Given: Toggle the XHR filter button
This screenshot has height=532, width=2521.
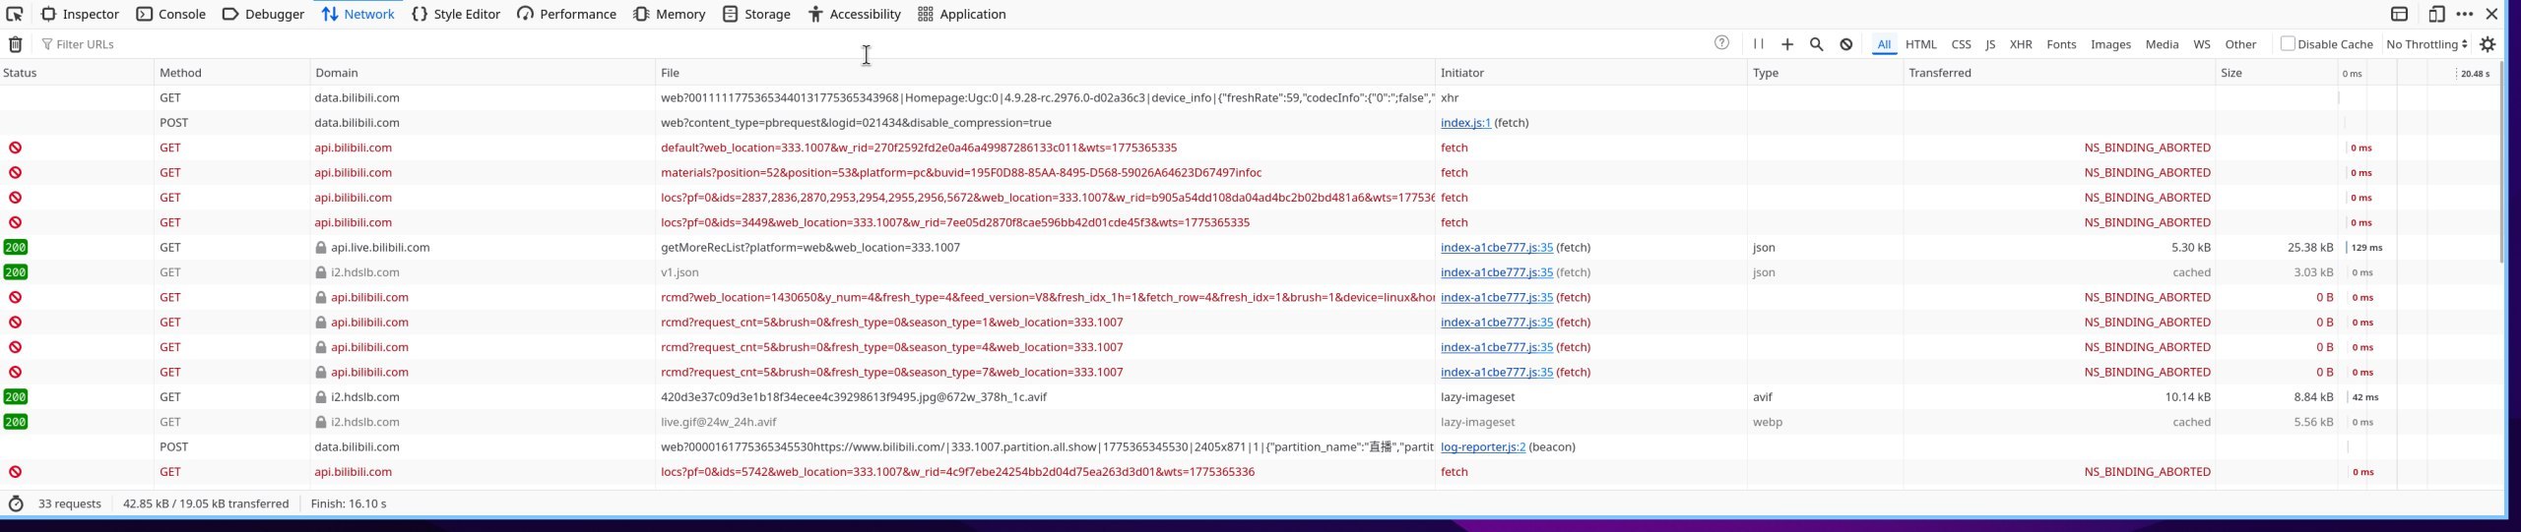Looking at the screenshot, I should pyautogui.click(x=2021, y=44).
